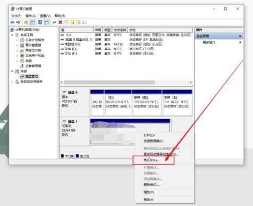Choose 更改驱动器号和路径(C)... in context menu

tap(161, 154)
